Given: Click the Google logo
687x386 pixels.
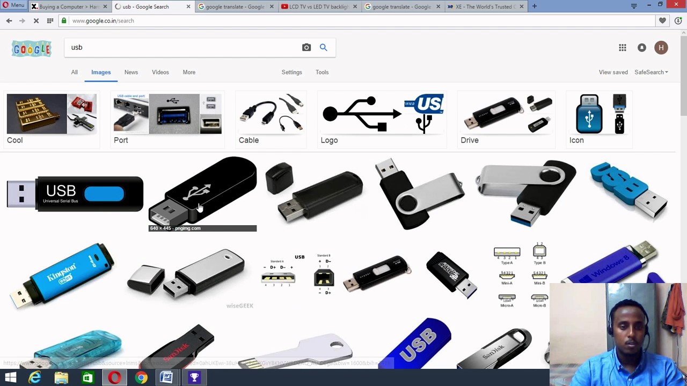Looking at the screenshot, I should coord(32,49).
